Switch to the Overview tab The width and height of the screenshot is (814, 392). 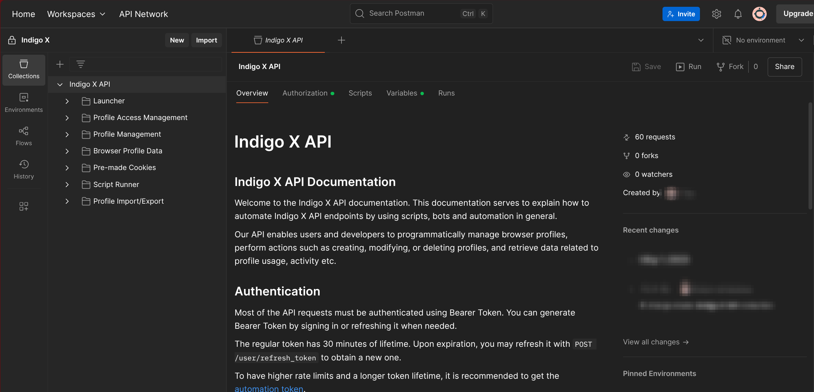[252, 93]
